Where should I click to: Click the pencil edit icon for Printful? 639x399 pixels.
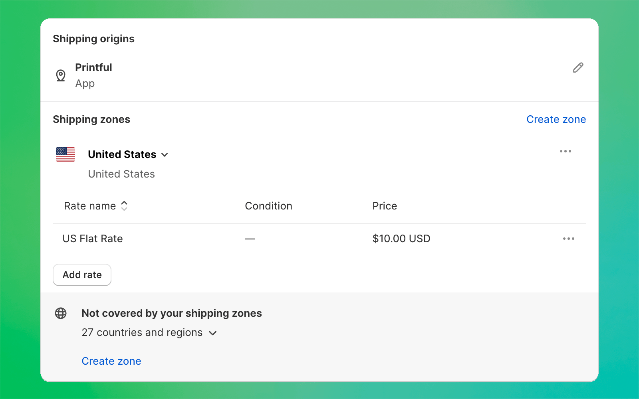coord(578,67)
